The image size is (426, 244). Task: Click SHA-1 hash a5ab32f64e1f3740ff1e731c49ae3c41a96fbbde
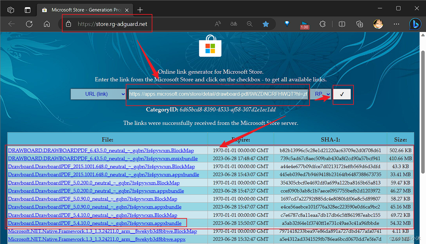[330, 223]
